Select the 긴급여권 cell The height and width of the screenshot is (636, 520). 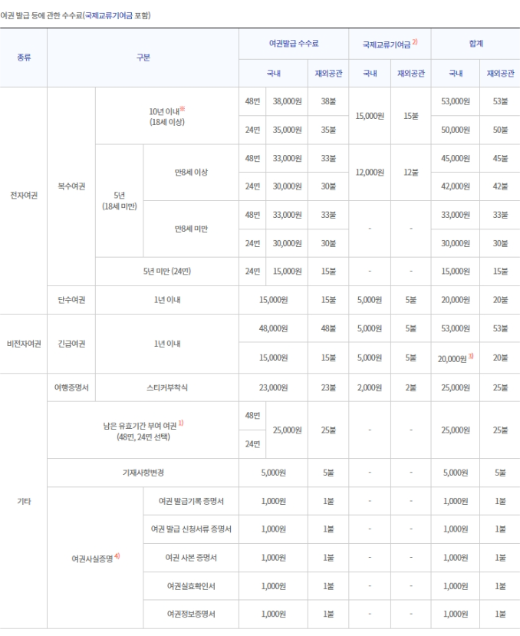[71, 344]
